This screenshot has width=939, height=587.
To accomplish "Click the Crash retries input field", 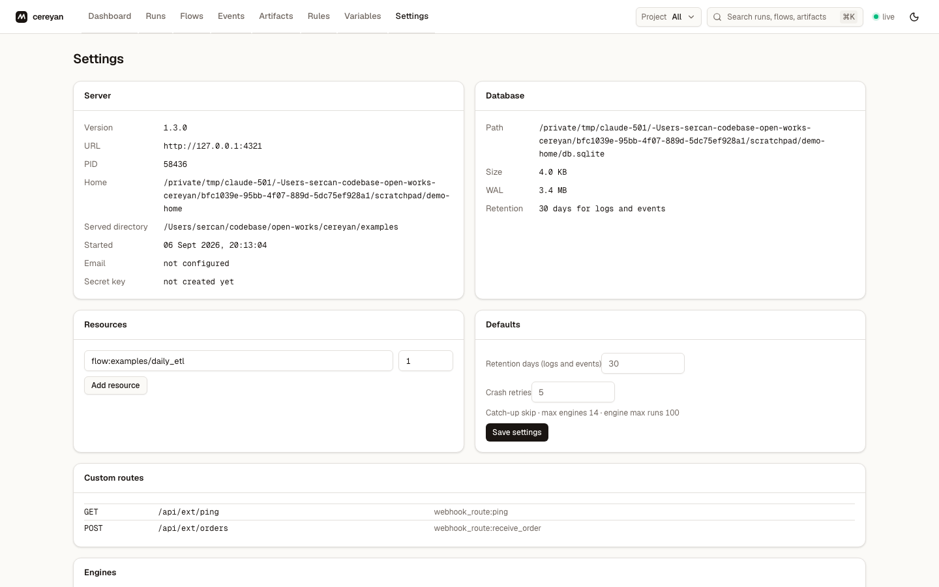I will pos(573,392).
